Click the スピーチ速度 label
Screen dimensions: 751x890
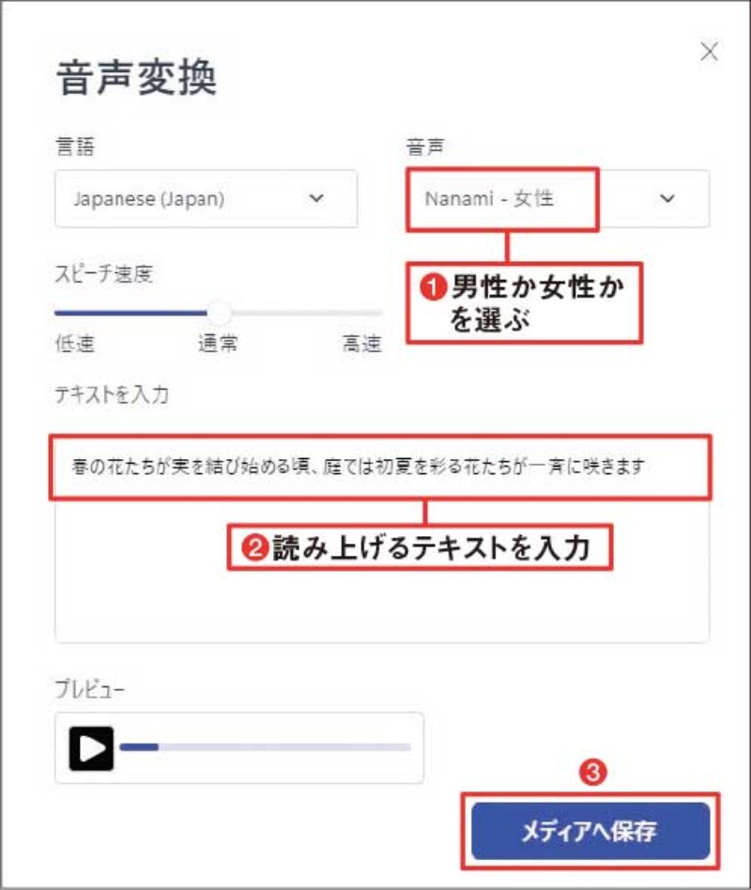pyautogui.click(x=104, y=274)
